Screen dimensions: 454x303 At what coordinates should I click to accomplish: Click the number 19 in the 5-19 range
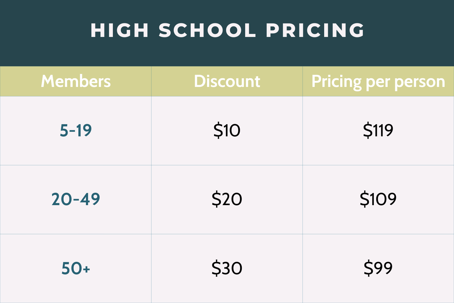(84, 131)
